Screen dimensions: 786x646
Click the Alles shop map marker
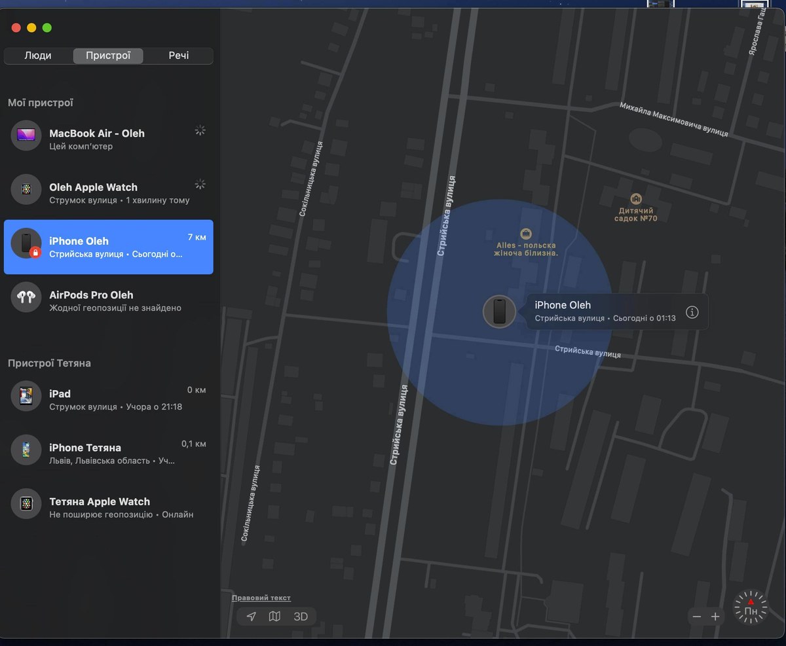coord(525,234)
